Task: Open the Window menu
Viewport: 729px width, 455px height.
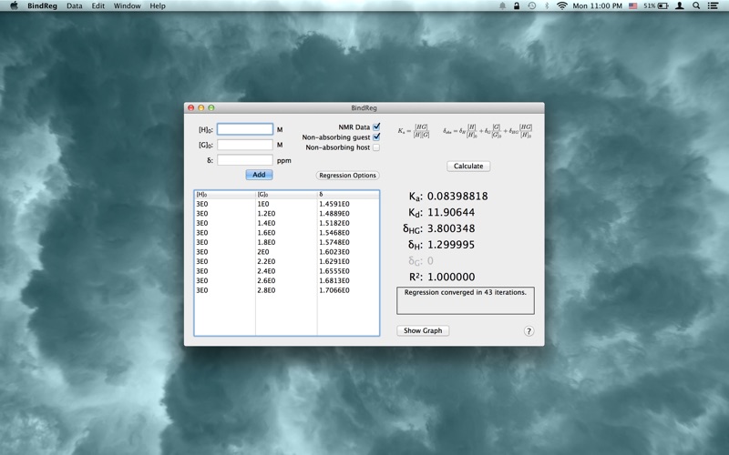Action: coord(127,5)
